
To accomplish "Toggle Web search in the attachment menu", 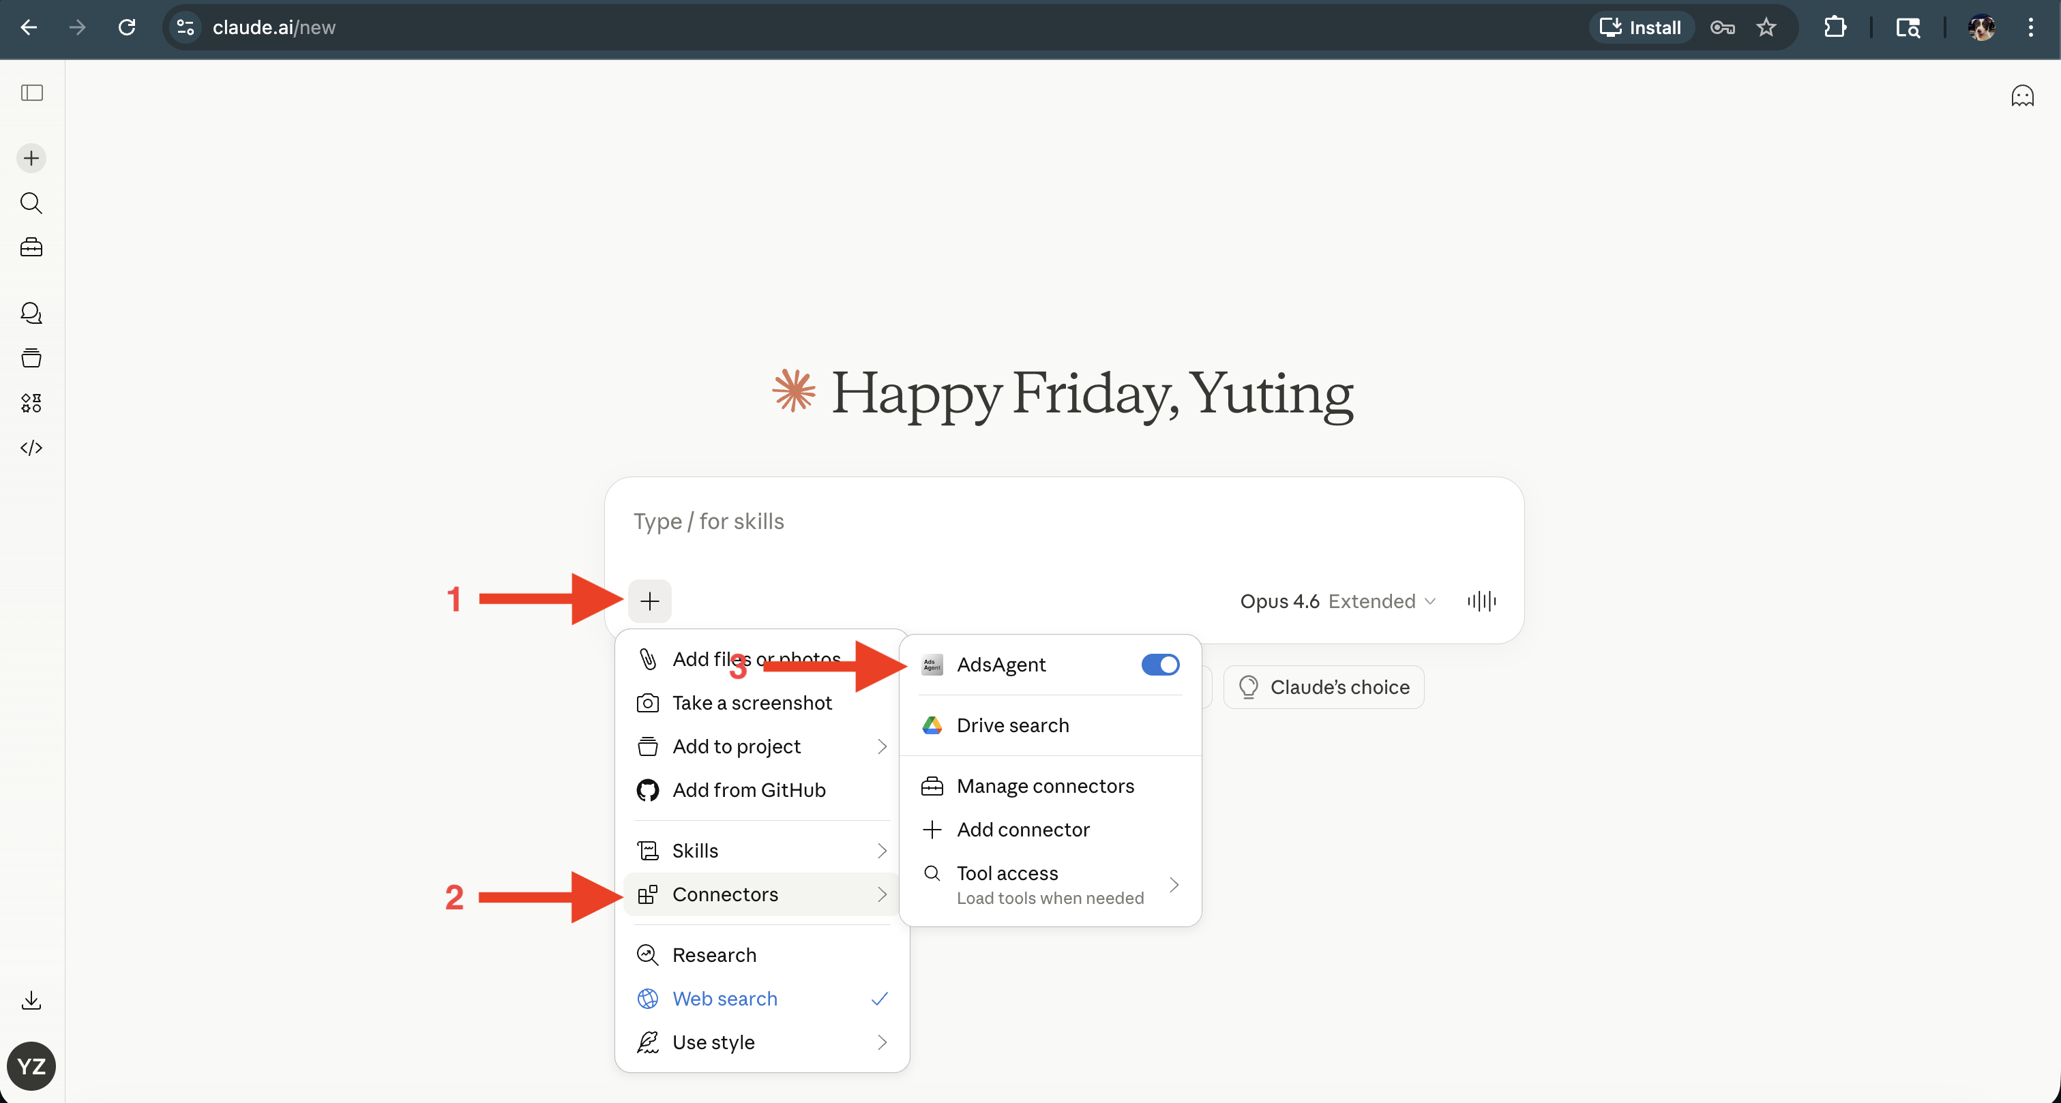I will click(x=724, y=998).
